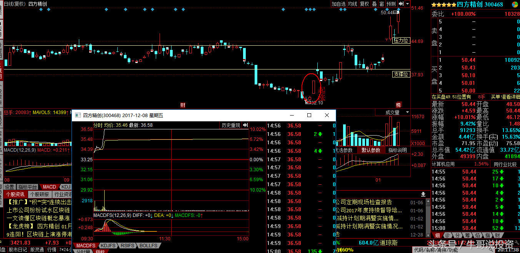The width and height of the screenshot is (520, 253).
Task: Select the 细 detail tab in quote panel
Action: pyautogui.click(x=437, y=235)
